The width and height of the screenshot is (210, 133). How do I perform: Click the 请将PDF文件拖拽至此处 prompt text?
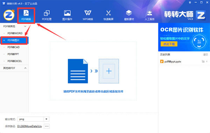click(93, 92)
